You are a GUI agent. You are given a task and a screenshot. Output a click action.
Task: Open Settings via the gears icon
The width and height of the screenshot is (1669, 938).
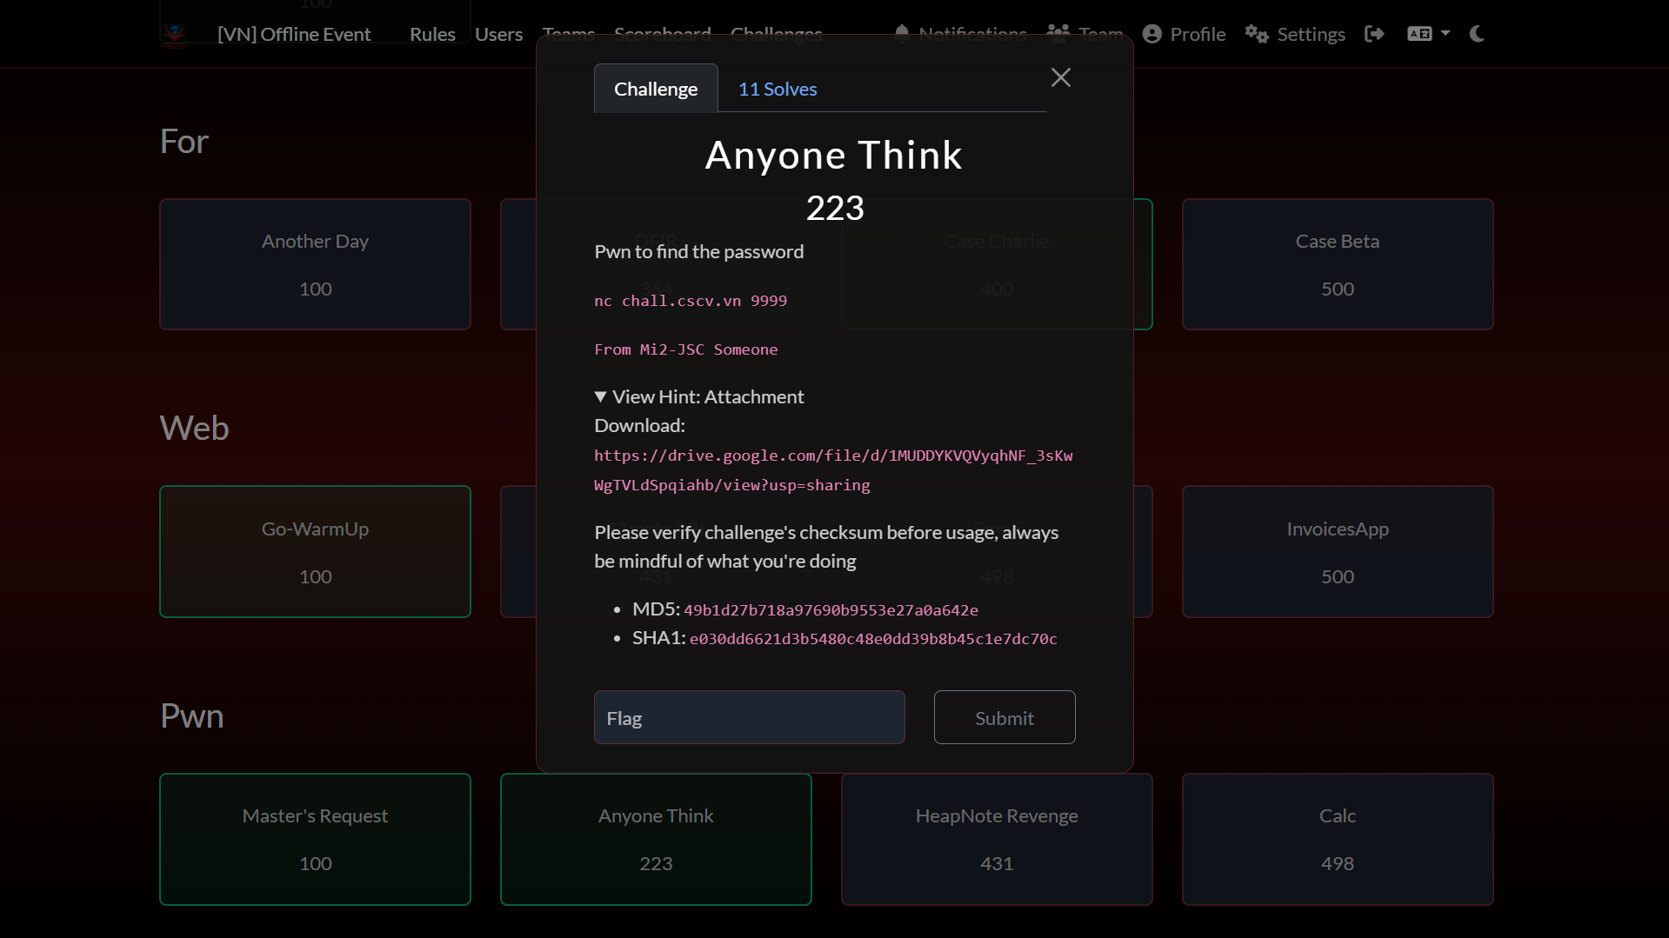tap(1256, 34)
